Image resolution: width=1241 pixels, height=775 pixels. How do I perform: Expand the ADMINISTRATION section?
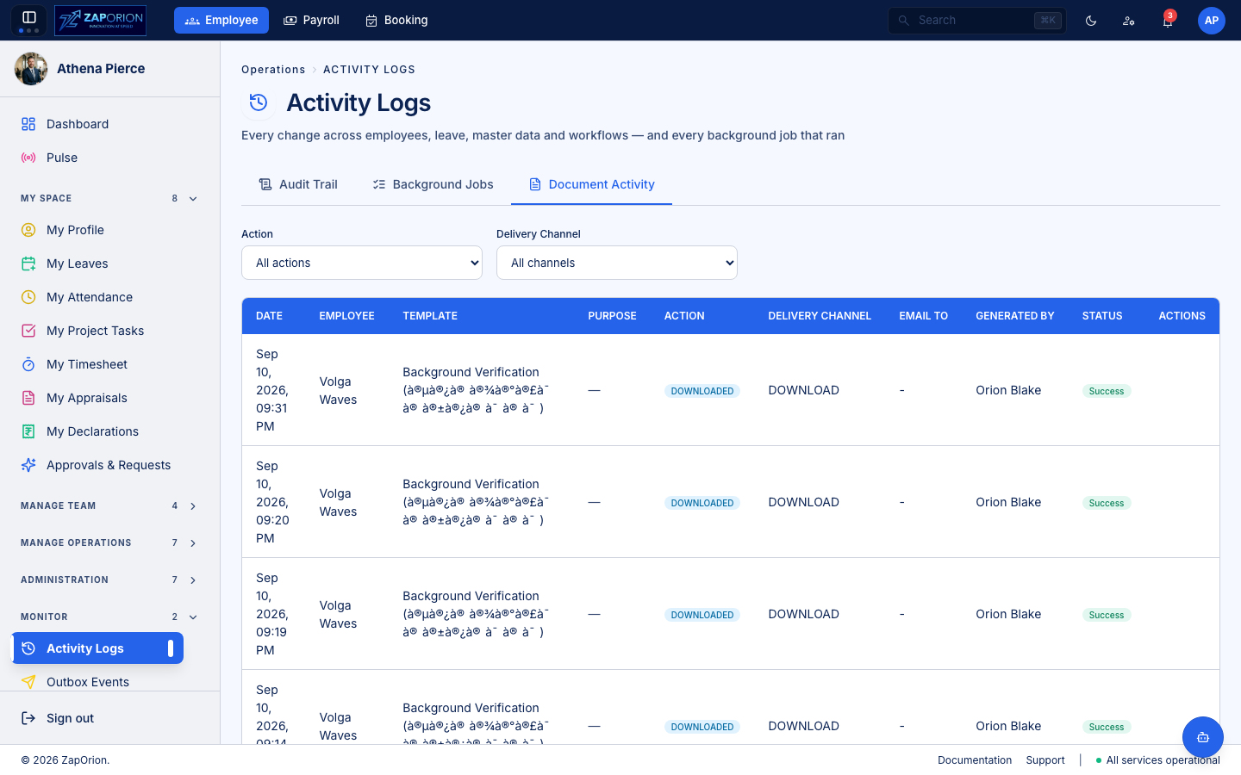pyautogui.click(x=109, y=580)
